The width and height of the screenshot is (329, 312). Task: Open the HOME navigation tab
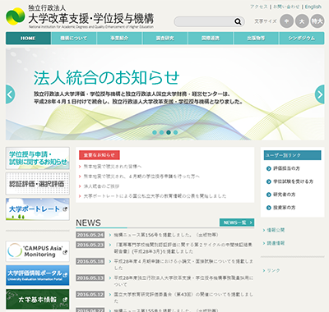pos(28,39)
